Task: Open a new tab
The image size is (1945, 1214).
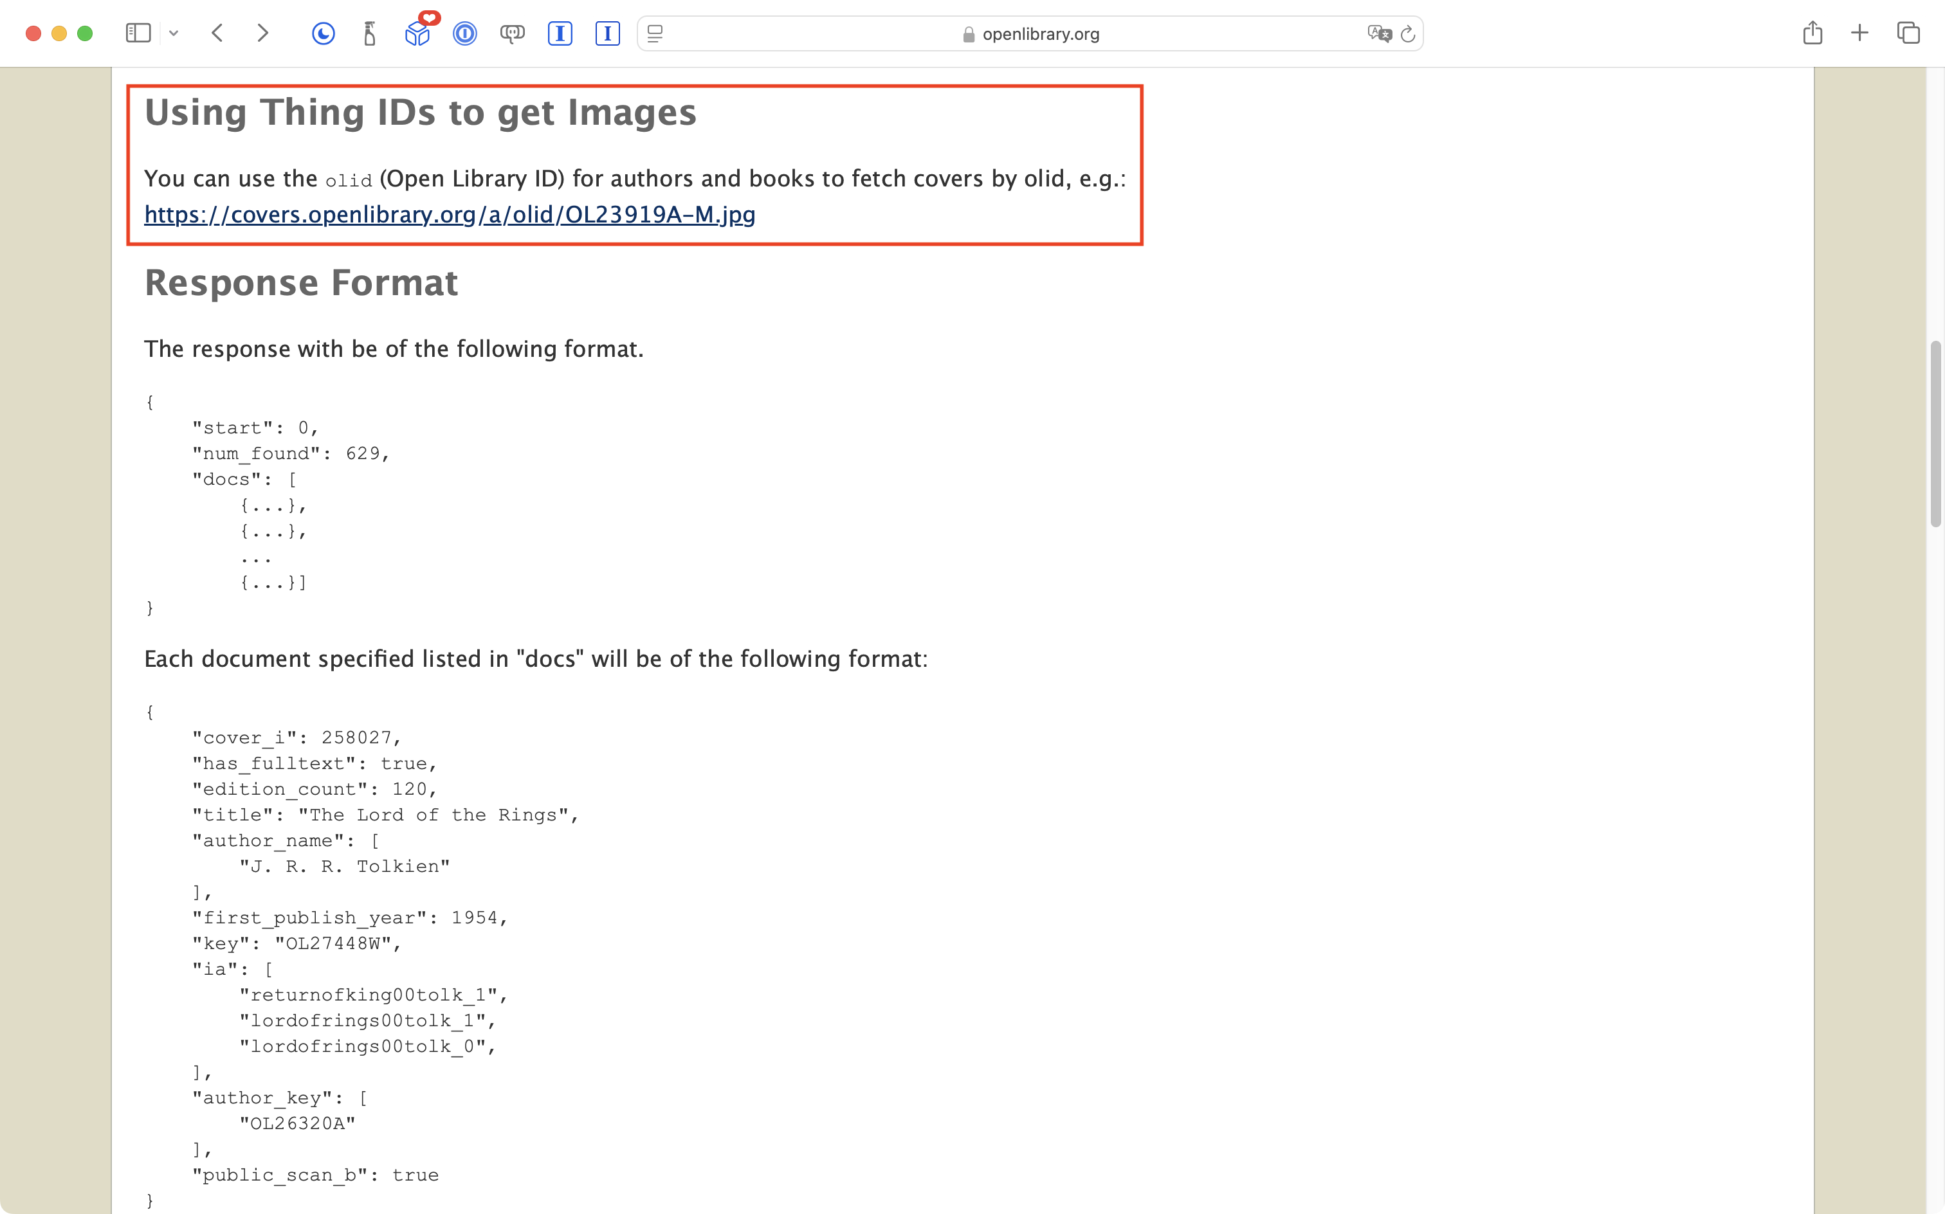Action: click(x=1860, y=33)
